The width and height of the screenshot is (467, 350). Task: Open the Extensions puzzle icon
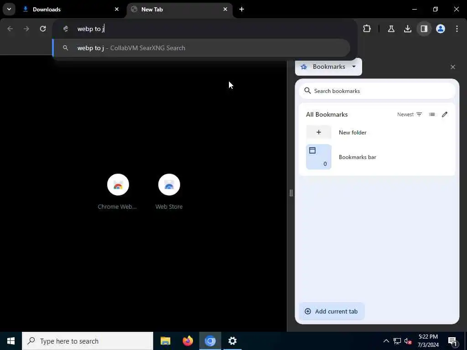click(367, 29)
